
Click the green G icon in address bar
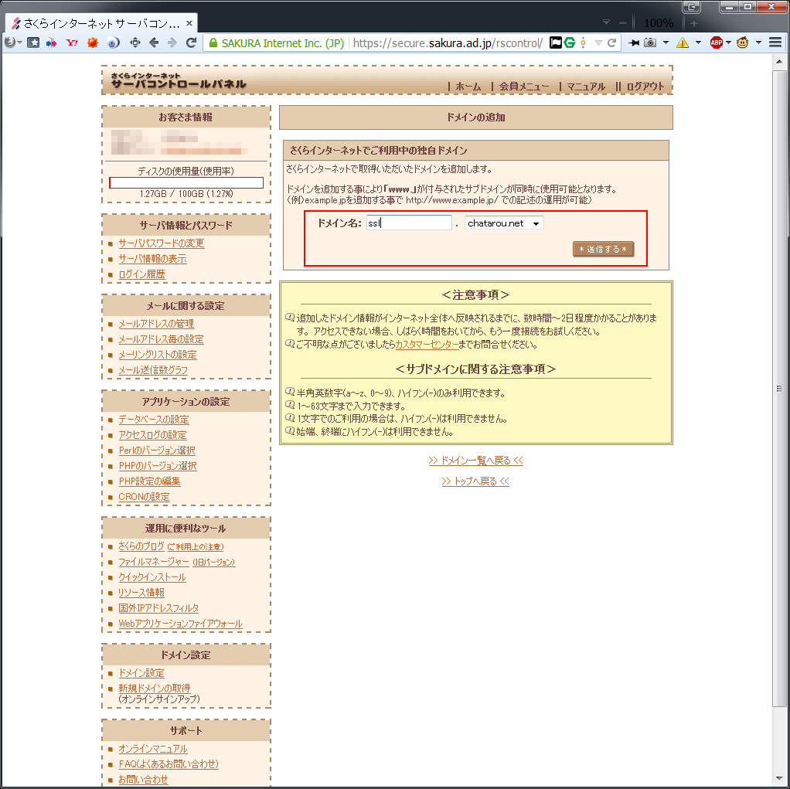[x=570, y=43]
